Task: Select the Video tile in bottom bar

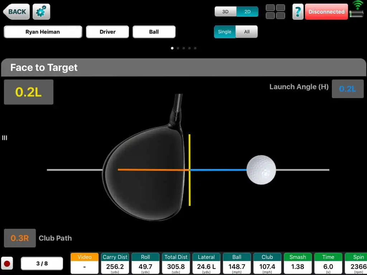Action: 85,263
